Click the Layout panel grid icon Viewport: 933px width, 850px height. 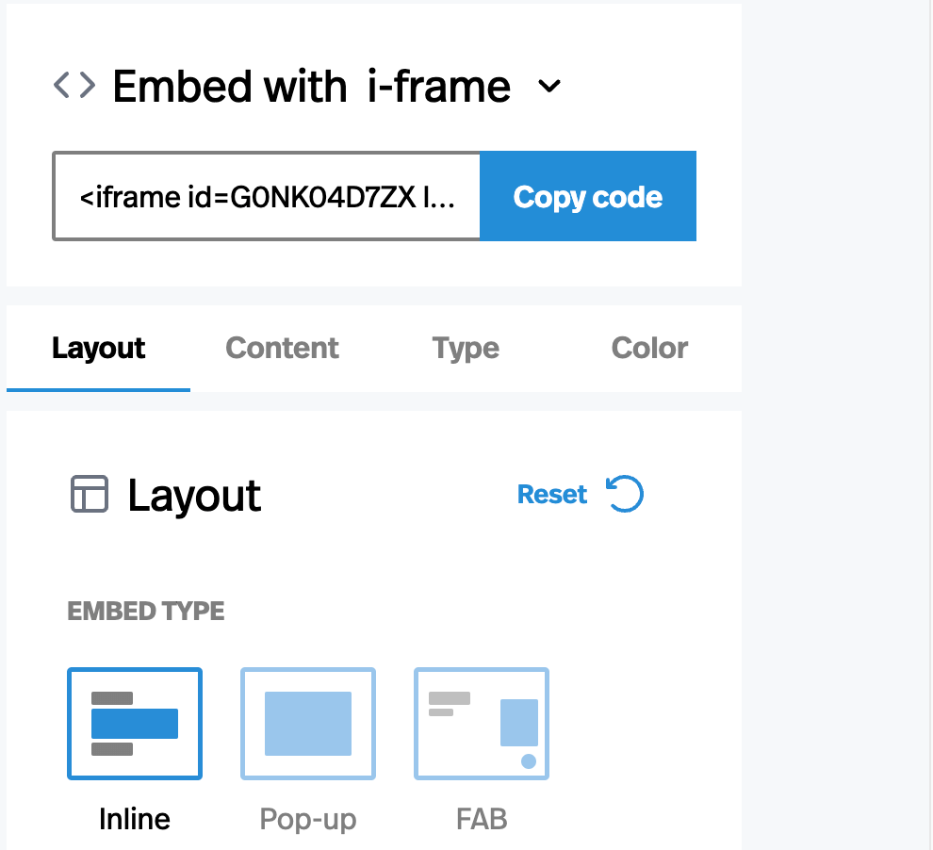point(90,495)
